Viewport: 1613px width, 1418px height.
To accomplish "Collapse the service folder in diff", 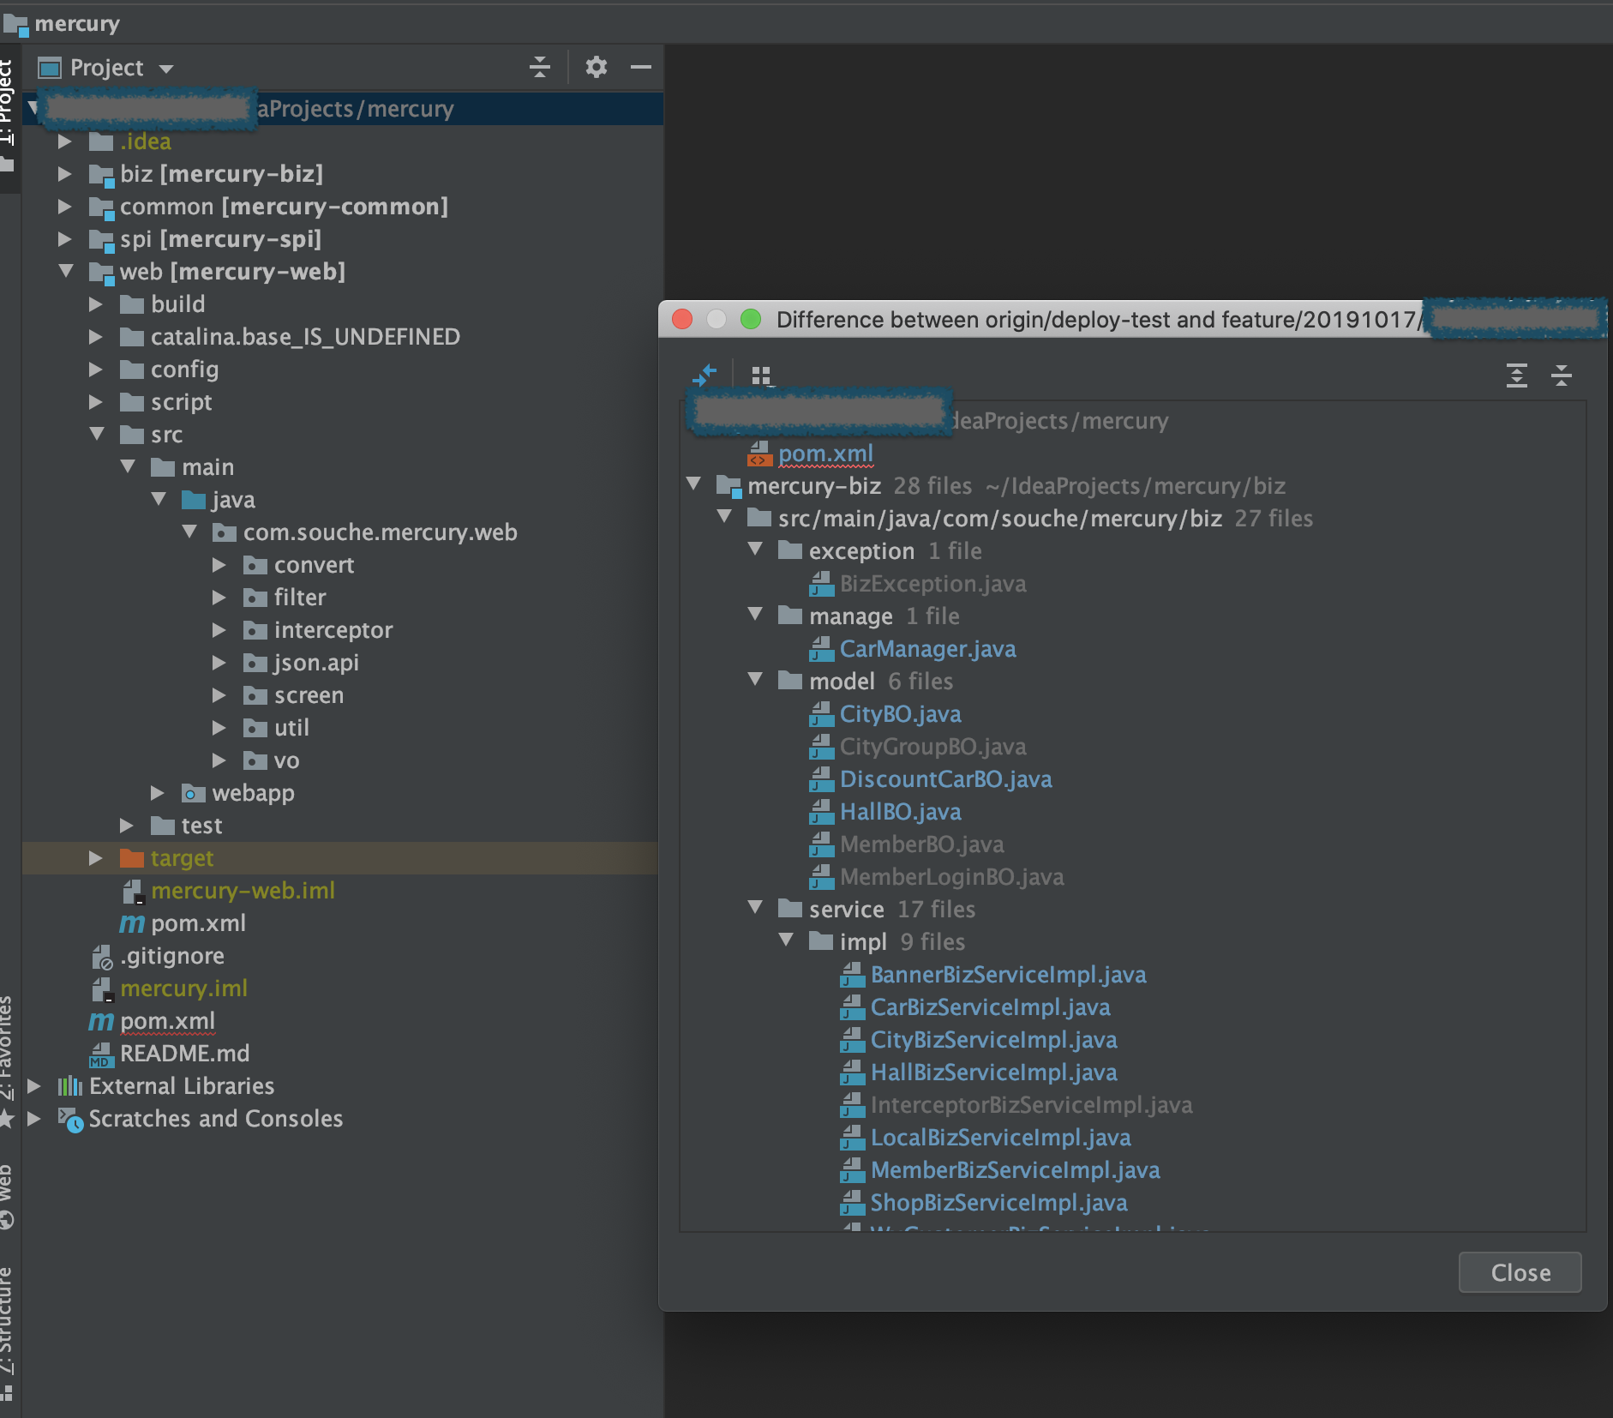I will pos(755,908).
